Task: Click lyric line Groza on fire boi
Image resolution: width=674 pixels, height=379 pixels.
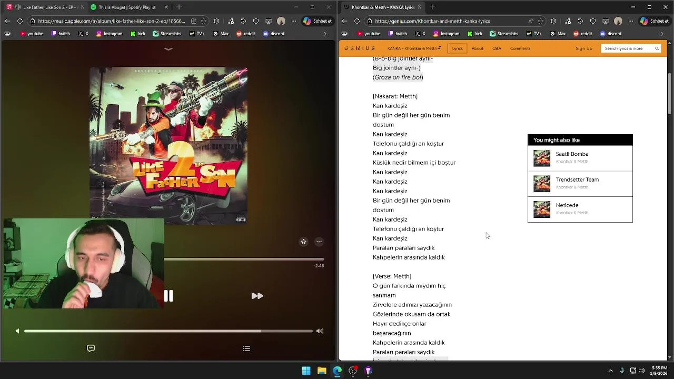Action: [x=398, y=77]
